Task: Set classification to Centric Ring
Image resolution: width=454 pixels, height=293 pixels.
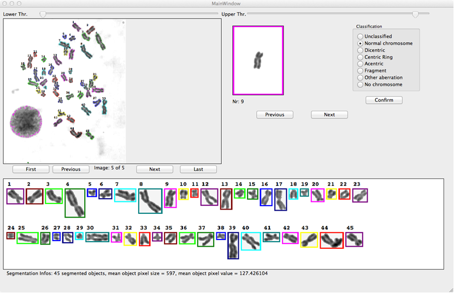Action: pos(361,57)
